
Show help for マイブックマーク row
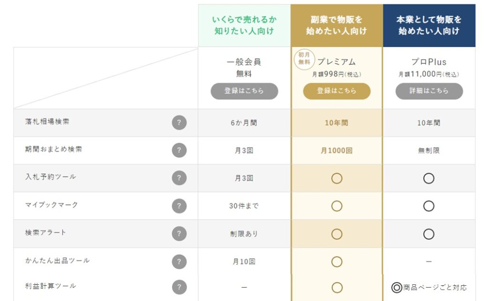pyautogui.click(x=179, y=206)
